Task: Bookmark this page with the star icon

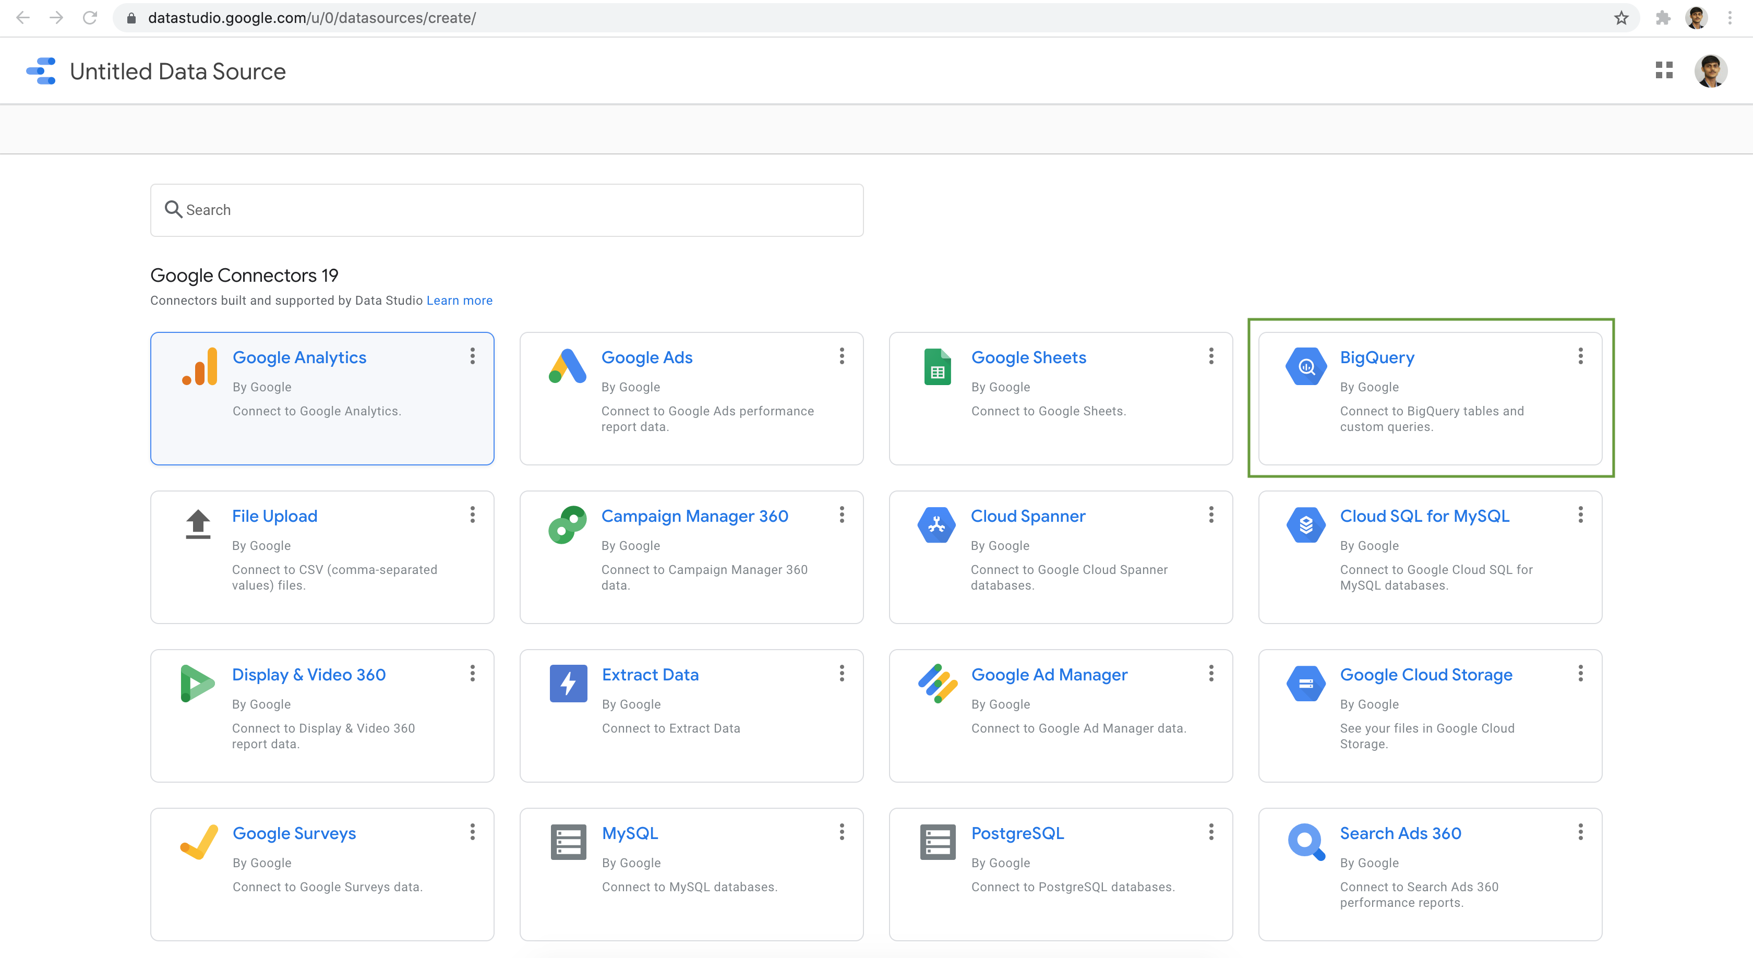Action: pyautogui.click(x=1621, y=18)
